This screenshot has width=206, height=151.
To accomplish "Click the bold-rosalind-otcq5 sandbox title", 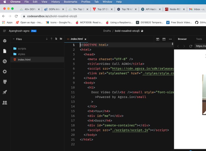I will coord(127,31).
